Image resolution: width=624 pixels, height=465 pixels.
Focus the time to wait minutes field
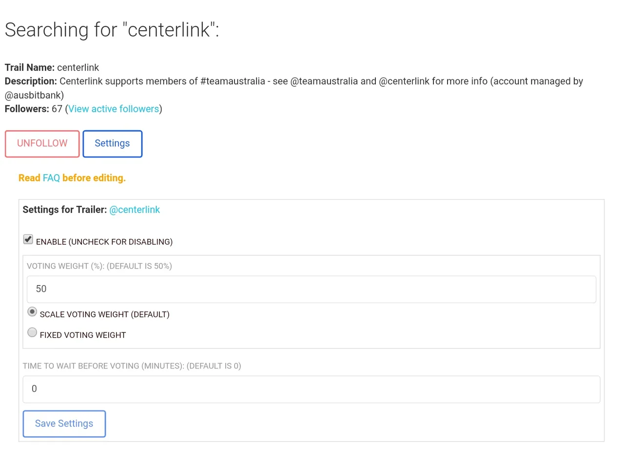click(312, 389)
